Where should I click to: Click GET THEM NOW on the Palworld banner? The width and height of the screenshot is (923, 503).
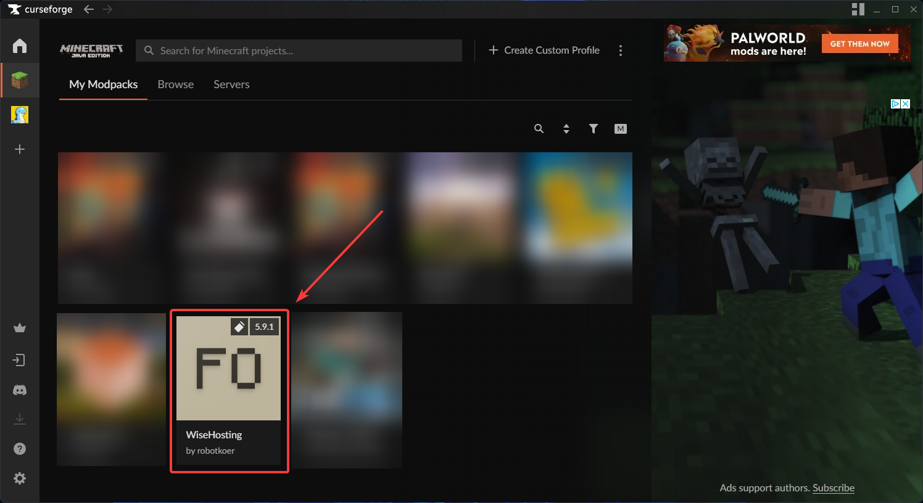(x=860, y=44)
